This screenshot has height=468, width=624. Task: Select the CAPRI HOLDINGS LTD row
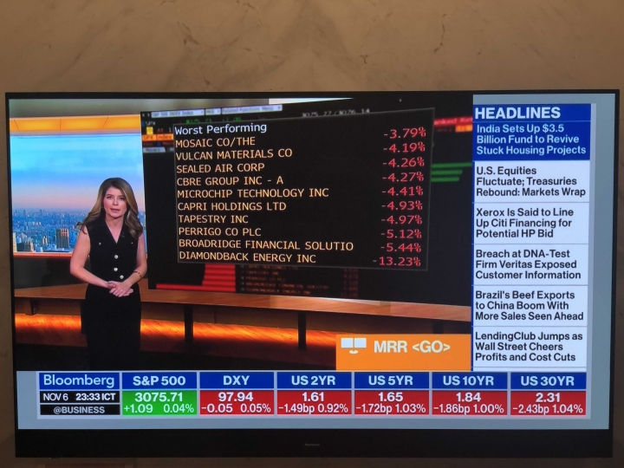coord(300,205)
